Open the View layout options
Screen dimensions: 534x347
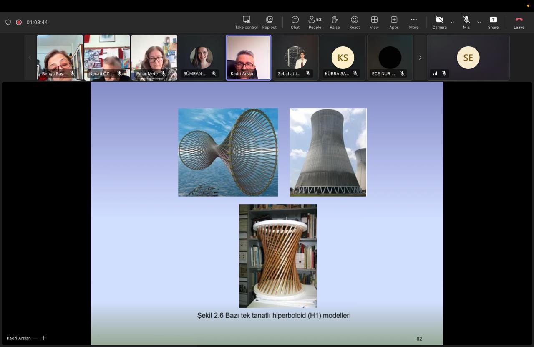pyautogui.click(x=374, y=23)
